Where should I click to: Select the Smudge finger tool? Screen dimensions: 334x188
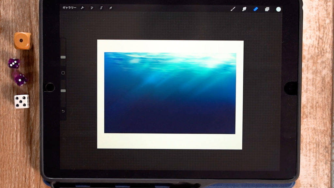[x=244, y=9]
